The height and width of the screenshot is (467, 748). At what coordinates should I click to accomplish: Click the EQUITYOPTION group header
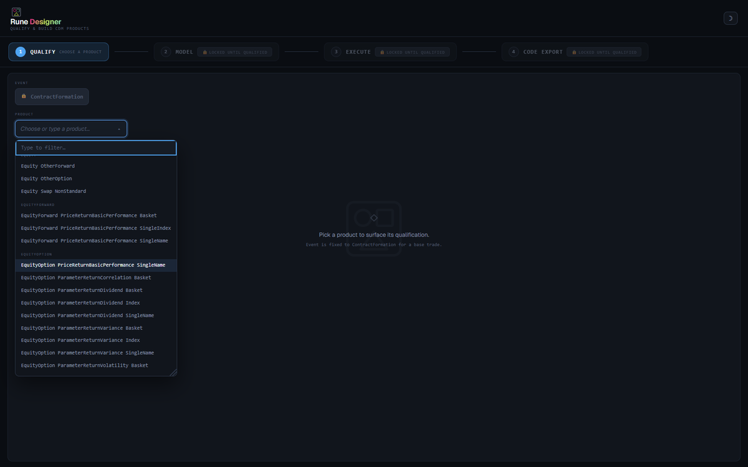click(37, 255)
